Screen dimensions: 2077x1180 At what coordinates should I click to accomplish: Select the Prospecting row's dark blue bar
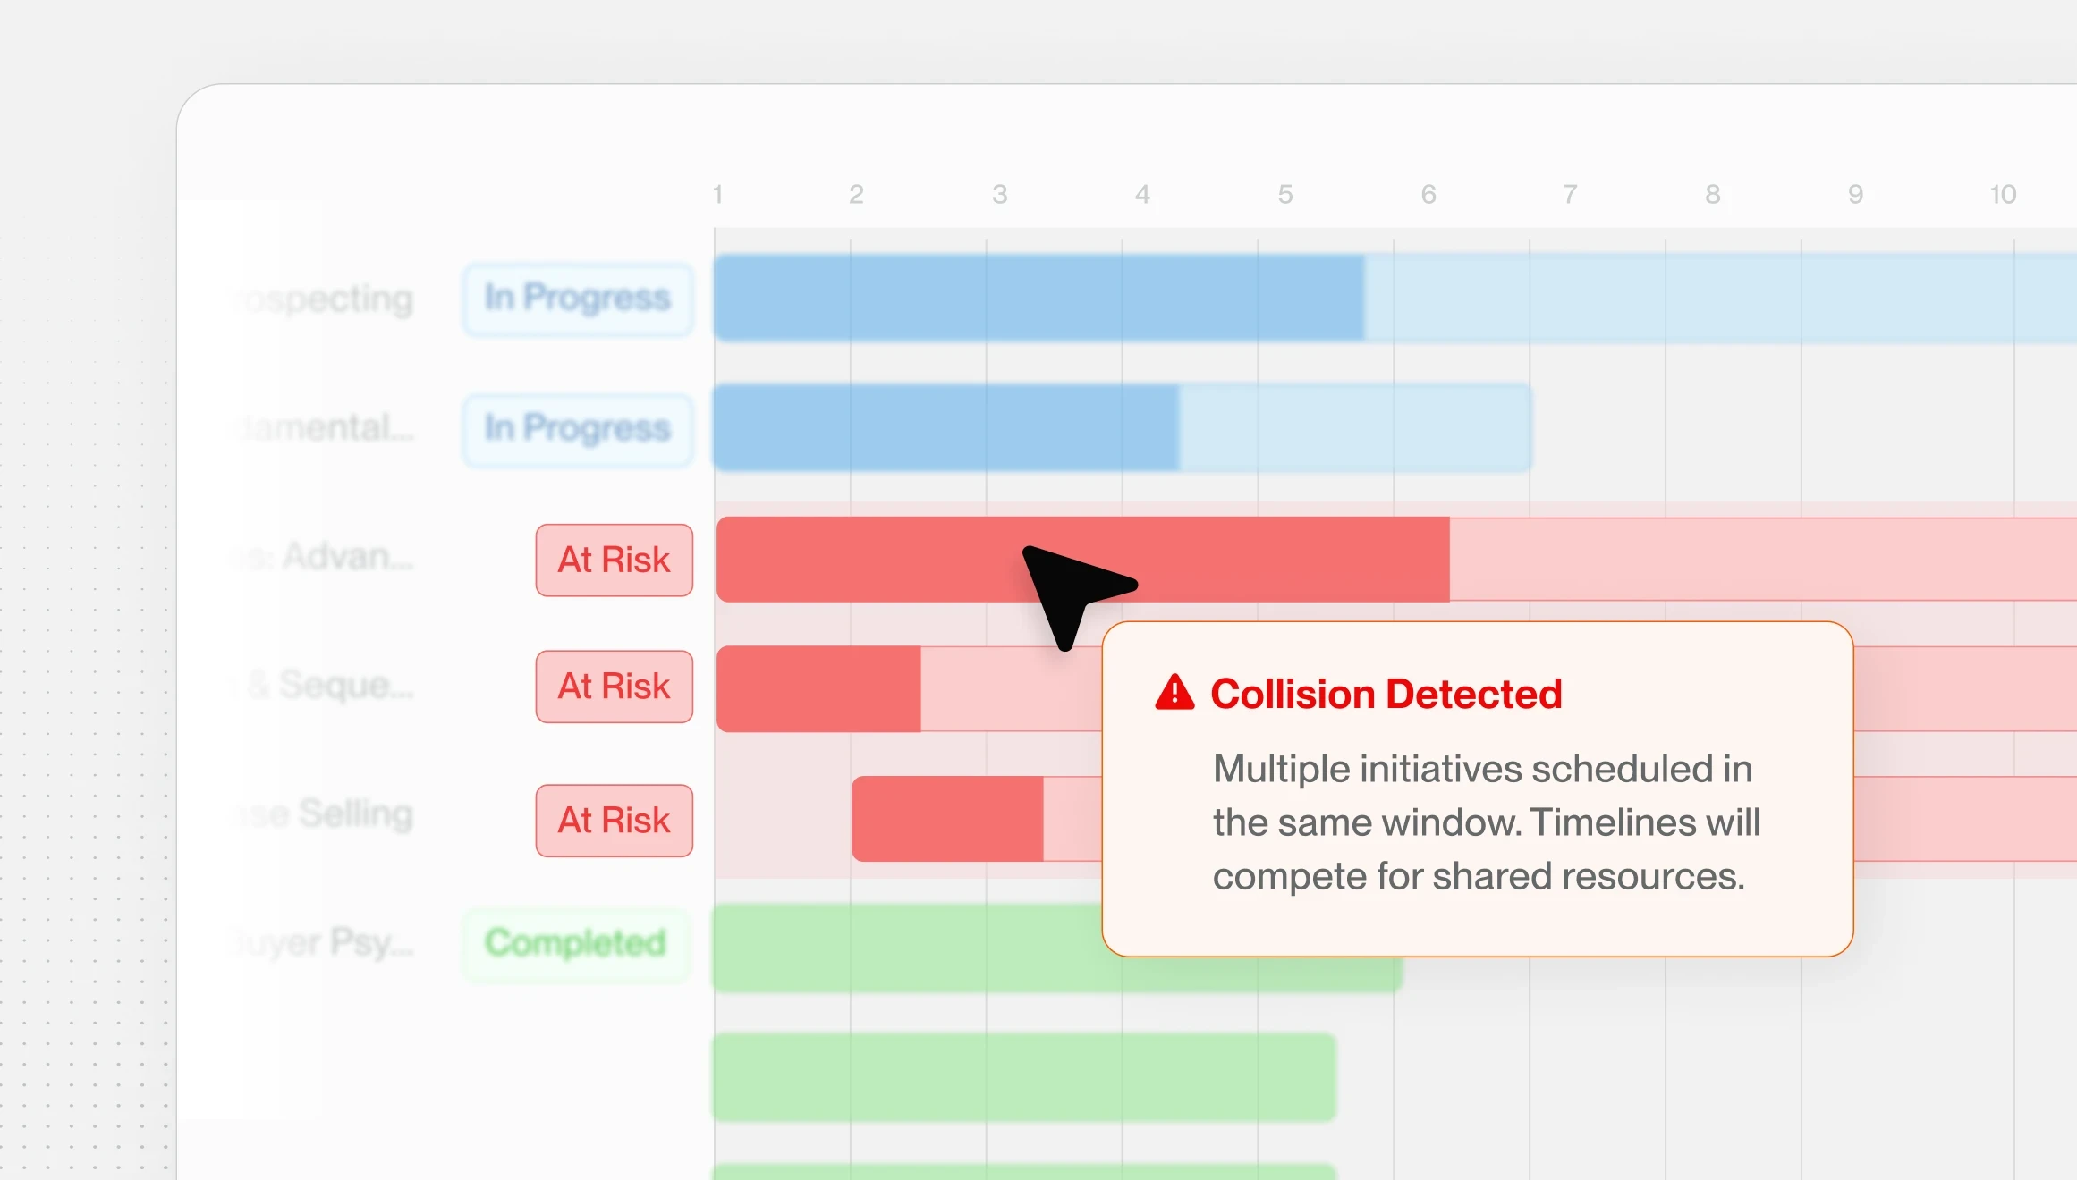click(1039, 298)
